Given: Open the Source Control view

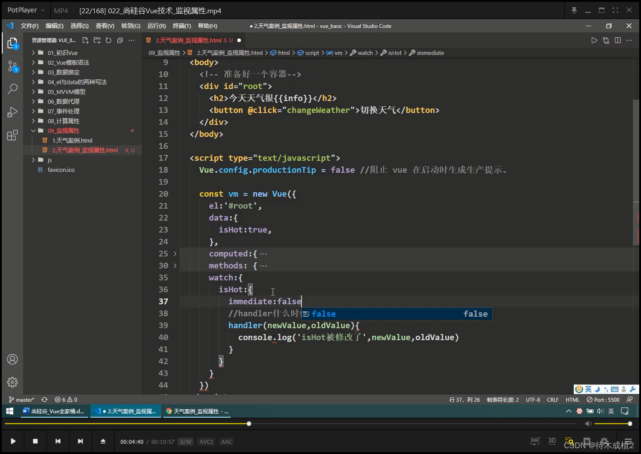Looking at the screenshot, I should (x=12, y=66).
